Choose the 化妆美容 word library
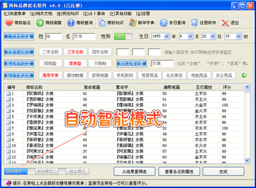 175,76
